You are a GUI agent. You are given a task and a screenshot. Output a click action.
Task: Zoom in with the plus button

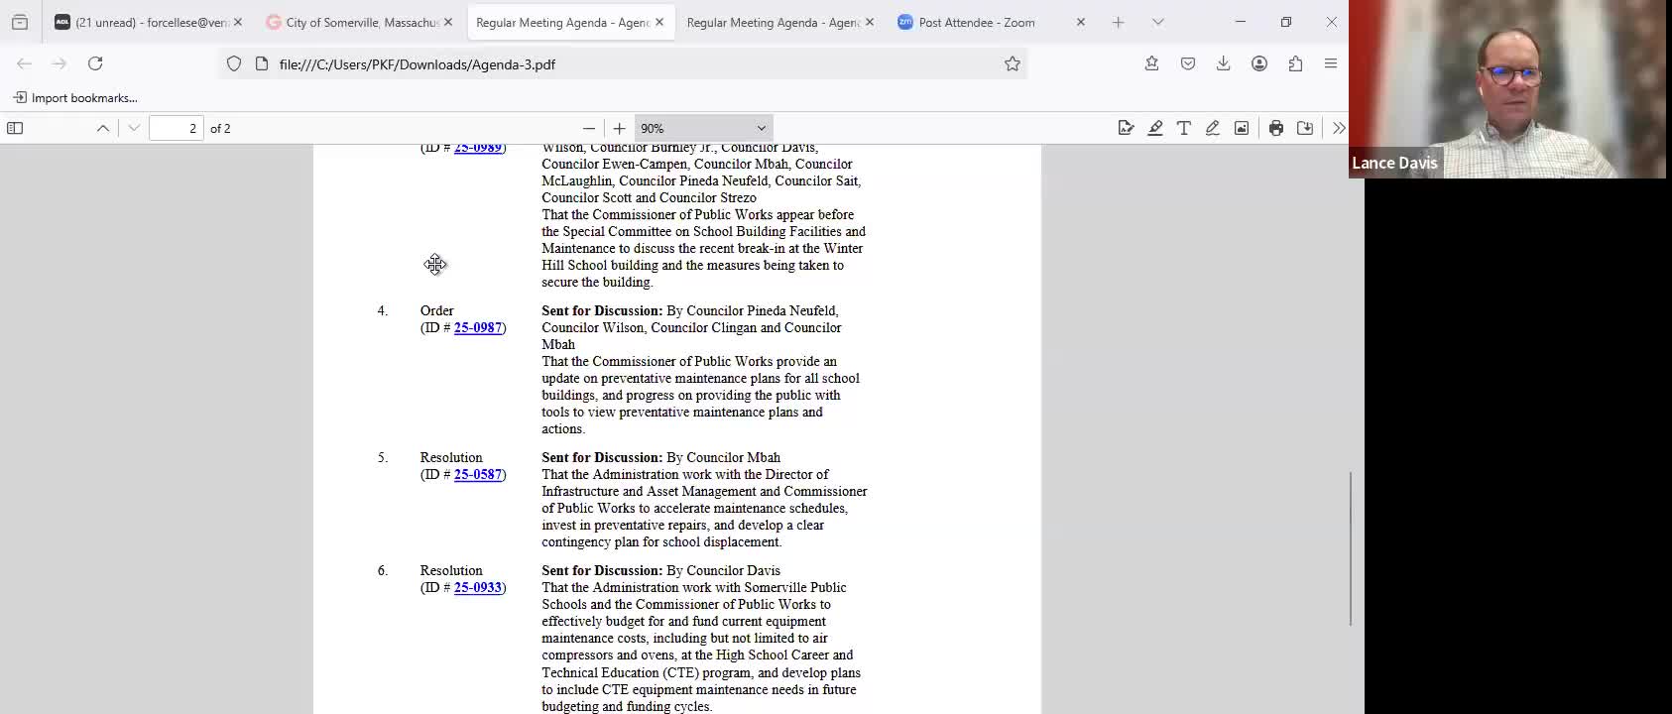coord(620,128)
